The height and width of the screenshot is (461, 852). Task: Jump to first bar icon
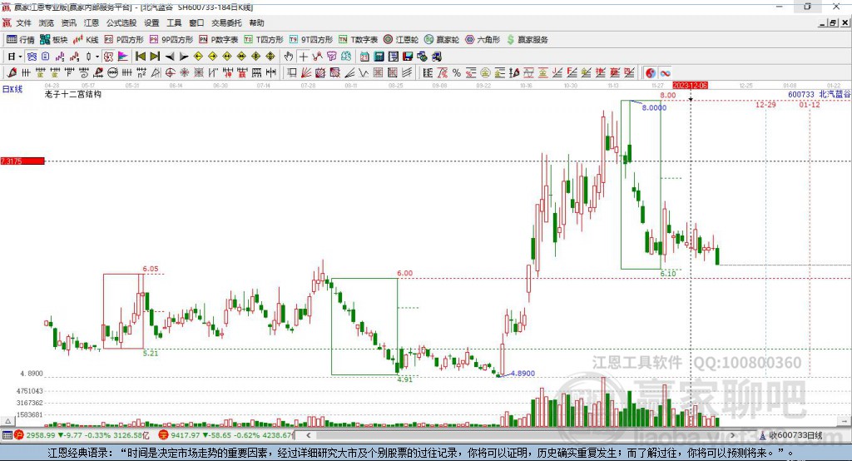pos(140,57)
